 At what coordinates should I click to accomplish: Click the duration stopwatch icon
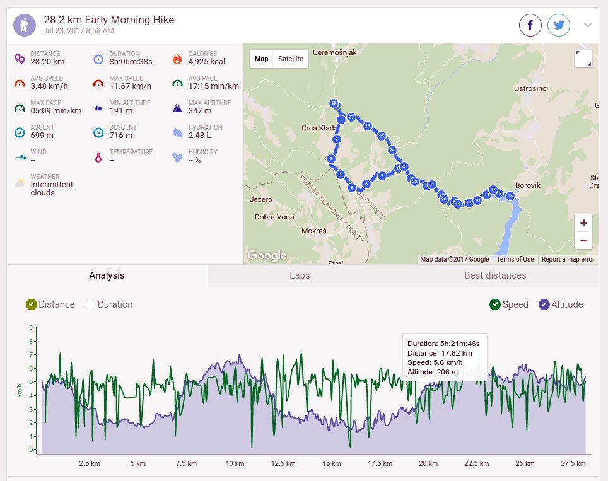[x=98, y=59]
